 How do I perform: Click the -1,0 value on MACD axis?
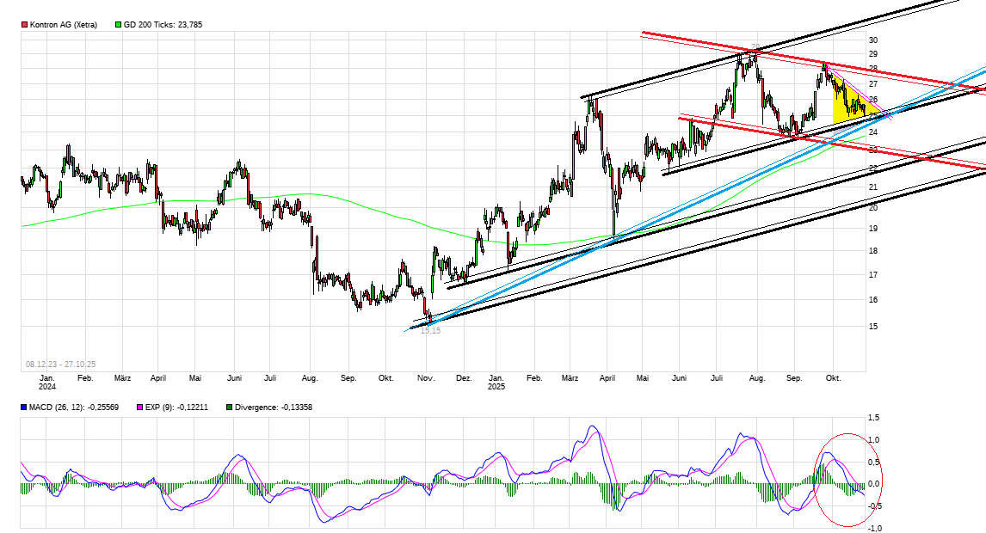[x=872, y=528]
